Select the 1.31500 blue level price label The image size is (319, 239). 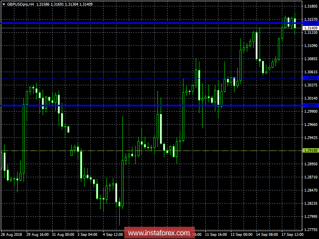tap(311, 23)
